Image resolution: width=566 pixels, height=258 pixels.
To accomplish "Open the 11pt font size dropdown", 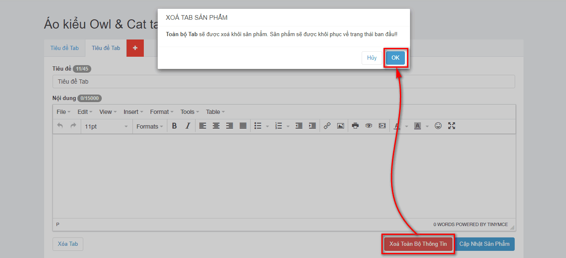I will click(x=106, y=126).
